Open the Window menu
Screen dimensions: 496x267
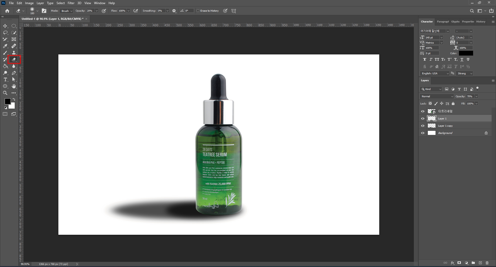click(99, 3)
